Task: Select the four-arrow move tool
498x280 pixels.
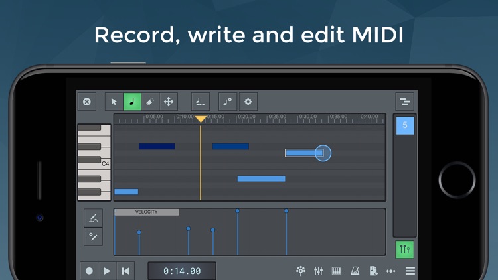Action: click(169, 102)
